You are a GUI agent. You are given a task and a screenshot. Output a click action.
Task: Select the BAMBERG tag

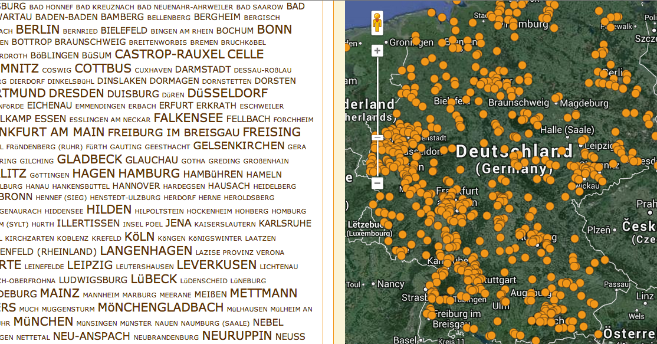122,17
